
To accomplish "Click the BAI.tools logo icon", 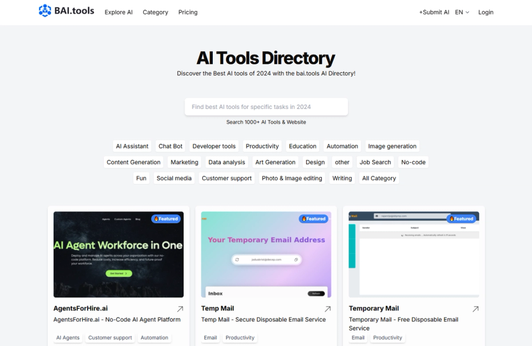I will [x=45, y=11].
